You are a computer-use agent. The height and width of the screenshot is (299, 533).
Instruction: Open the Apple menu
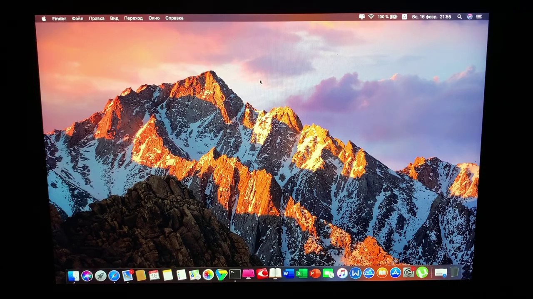pos(44,18)
